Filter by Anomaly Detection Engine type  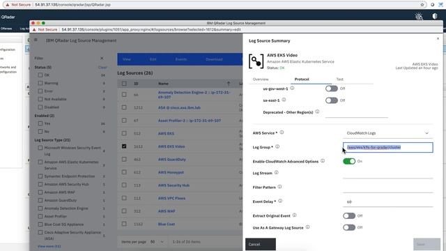click(x=40, y=208)
